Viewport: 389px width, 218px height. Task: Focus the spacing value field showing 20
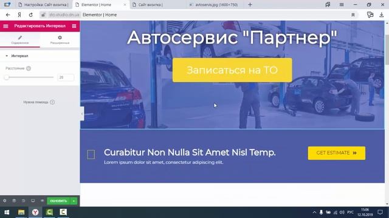pos(66,78)
